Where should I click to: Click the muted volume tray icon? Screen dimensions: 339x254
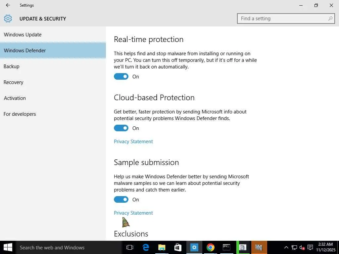pos(302,247)
